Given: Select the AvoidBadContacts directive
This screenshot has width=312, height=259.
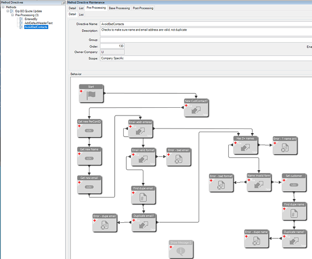Looking at the screenshot, I should pyautogui.click(x=36, y=27).
